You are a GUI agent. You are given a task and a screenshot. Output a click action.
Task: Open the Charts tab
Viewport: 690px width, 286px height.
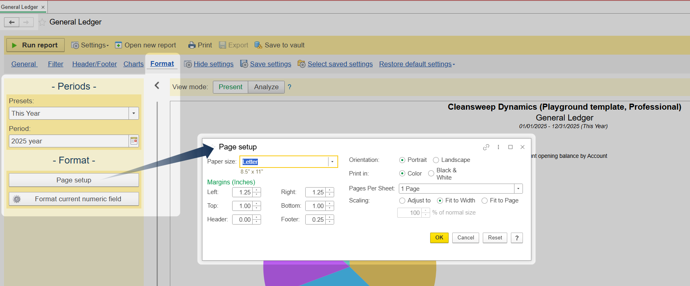133,64
